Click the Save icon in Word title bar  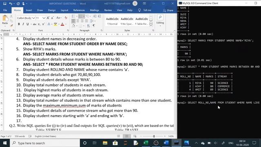5,4
